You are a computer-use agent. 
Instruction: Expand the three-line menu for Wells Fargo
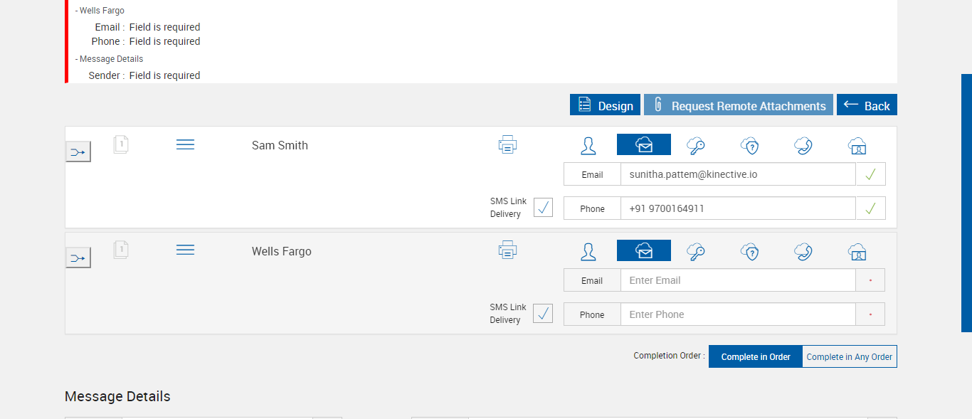[185, 250]
